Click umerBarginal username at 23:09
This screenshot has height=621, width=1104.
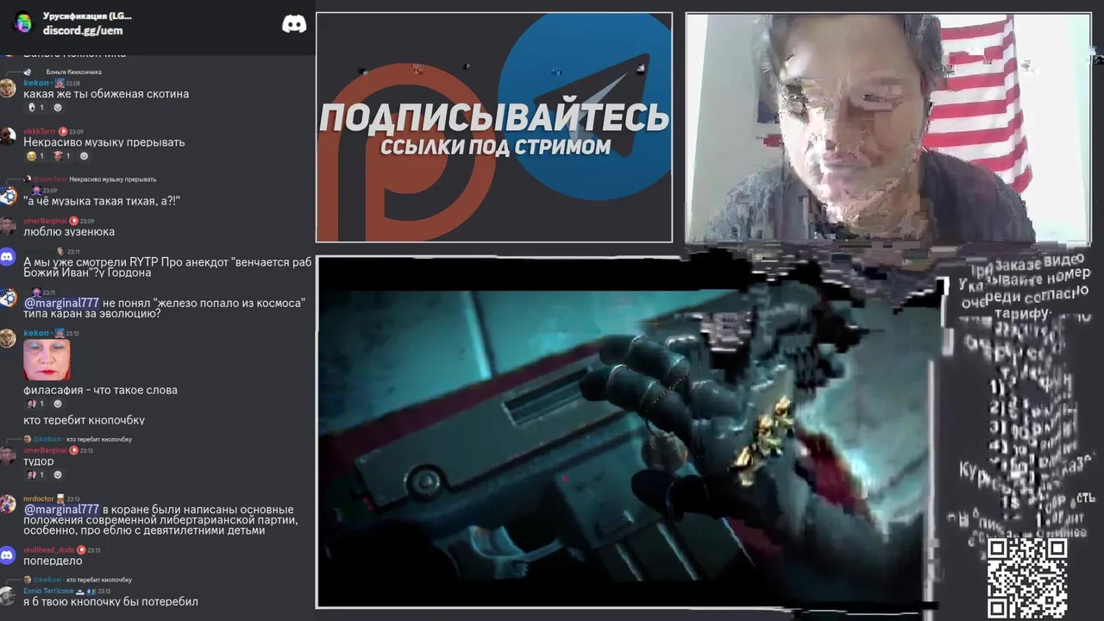(x=45, y=221)
